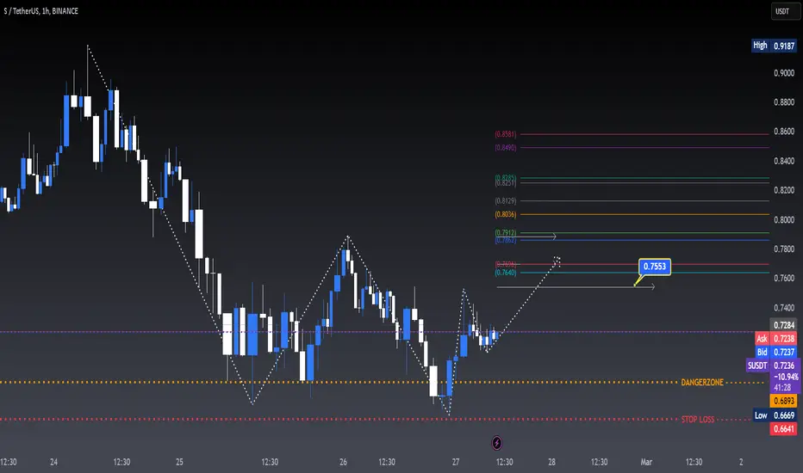803x473 pixels.
Task: Click date 27 on the time axis
Action: [456, 463]
